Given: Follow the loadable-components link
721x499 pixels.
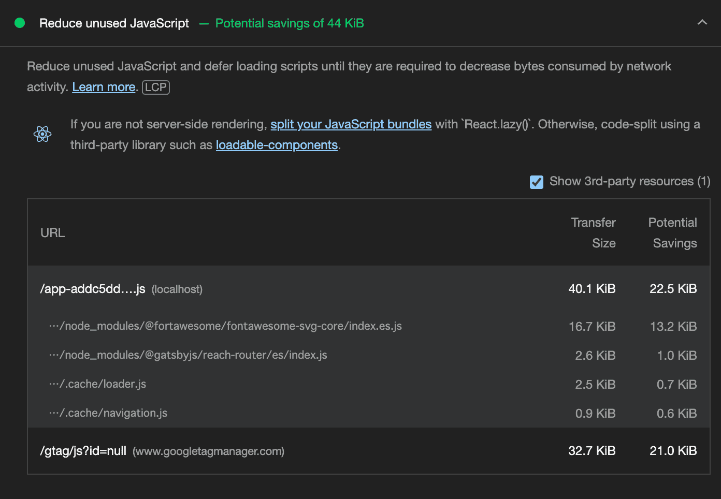Looking at the screenshot, I should [277, 145].
